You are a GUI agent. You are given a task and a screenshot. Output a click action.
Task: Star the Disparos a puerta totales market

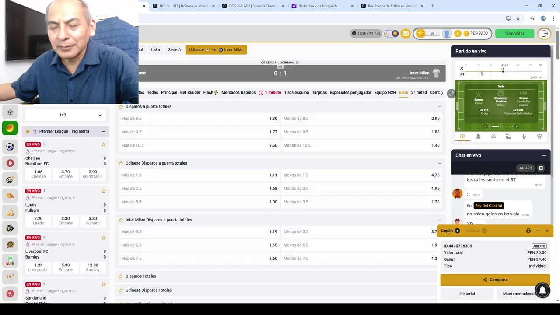[121, 107]
